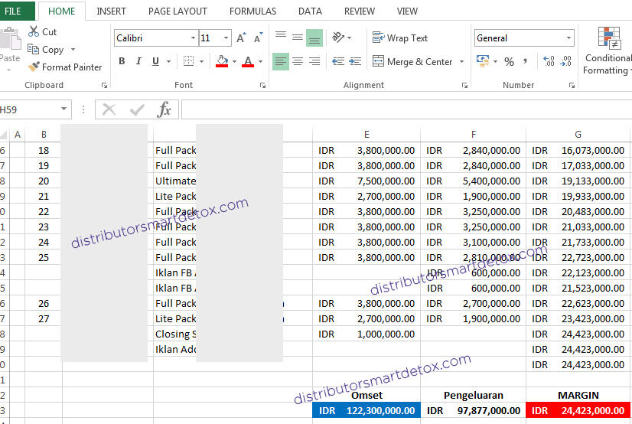Screen dimensions: 632x424
Task: Expand the Merge & Center options arrow
Action: point(462,62)
